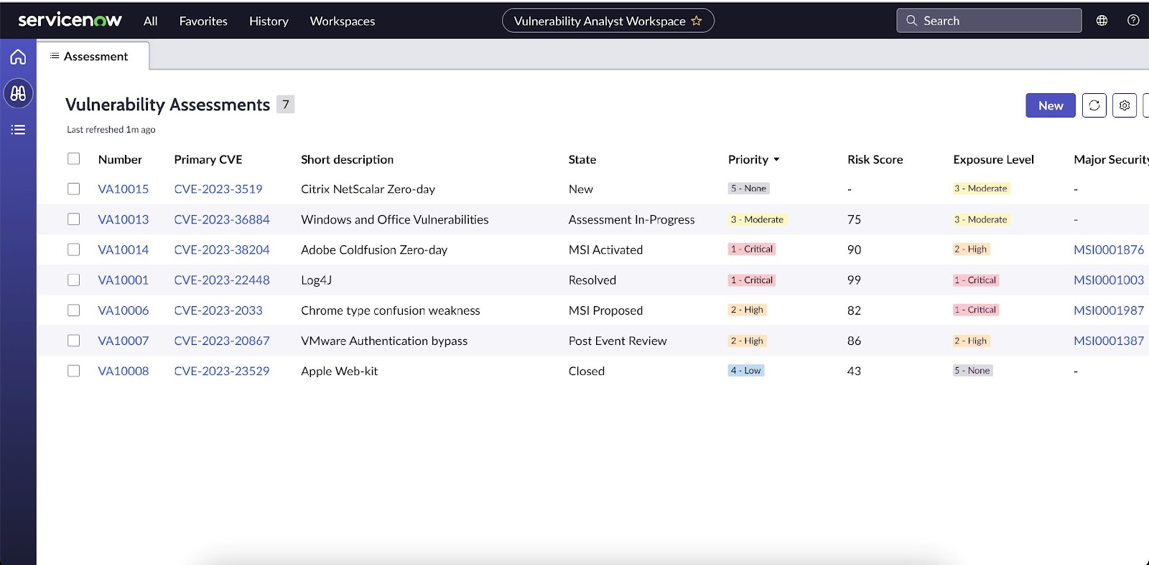1149x565 pixels.
Task: Check the VA10013 row checkbox
Action: coord(74,219)
